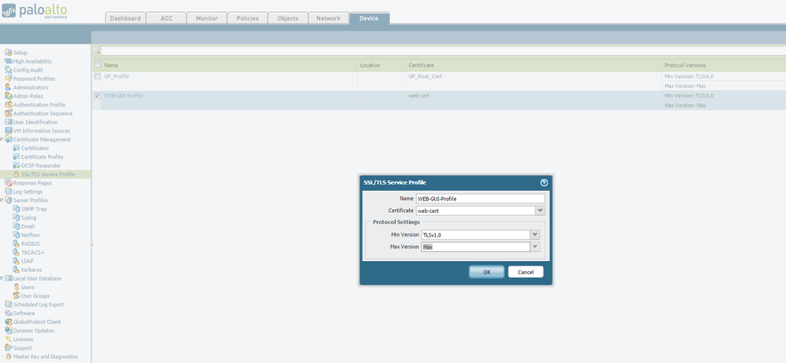Select the Device tab
The image size is (786, 363).
click(x=369, y=18)
